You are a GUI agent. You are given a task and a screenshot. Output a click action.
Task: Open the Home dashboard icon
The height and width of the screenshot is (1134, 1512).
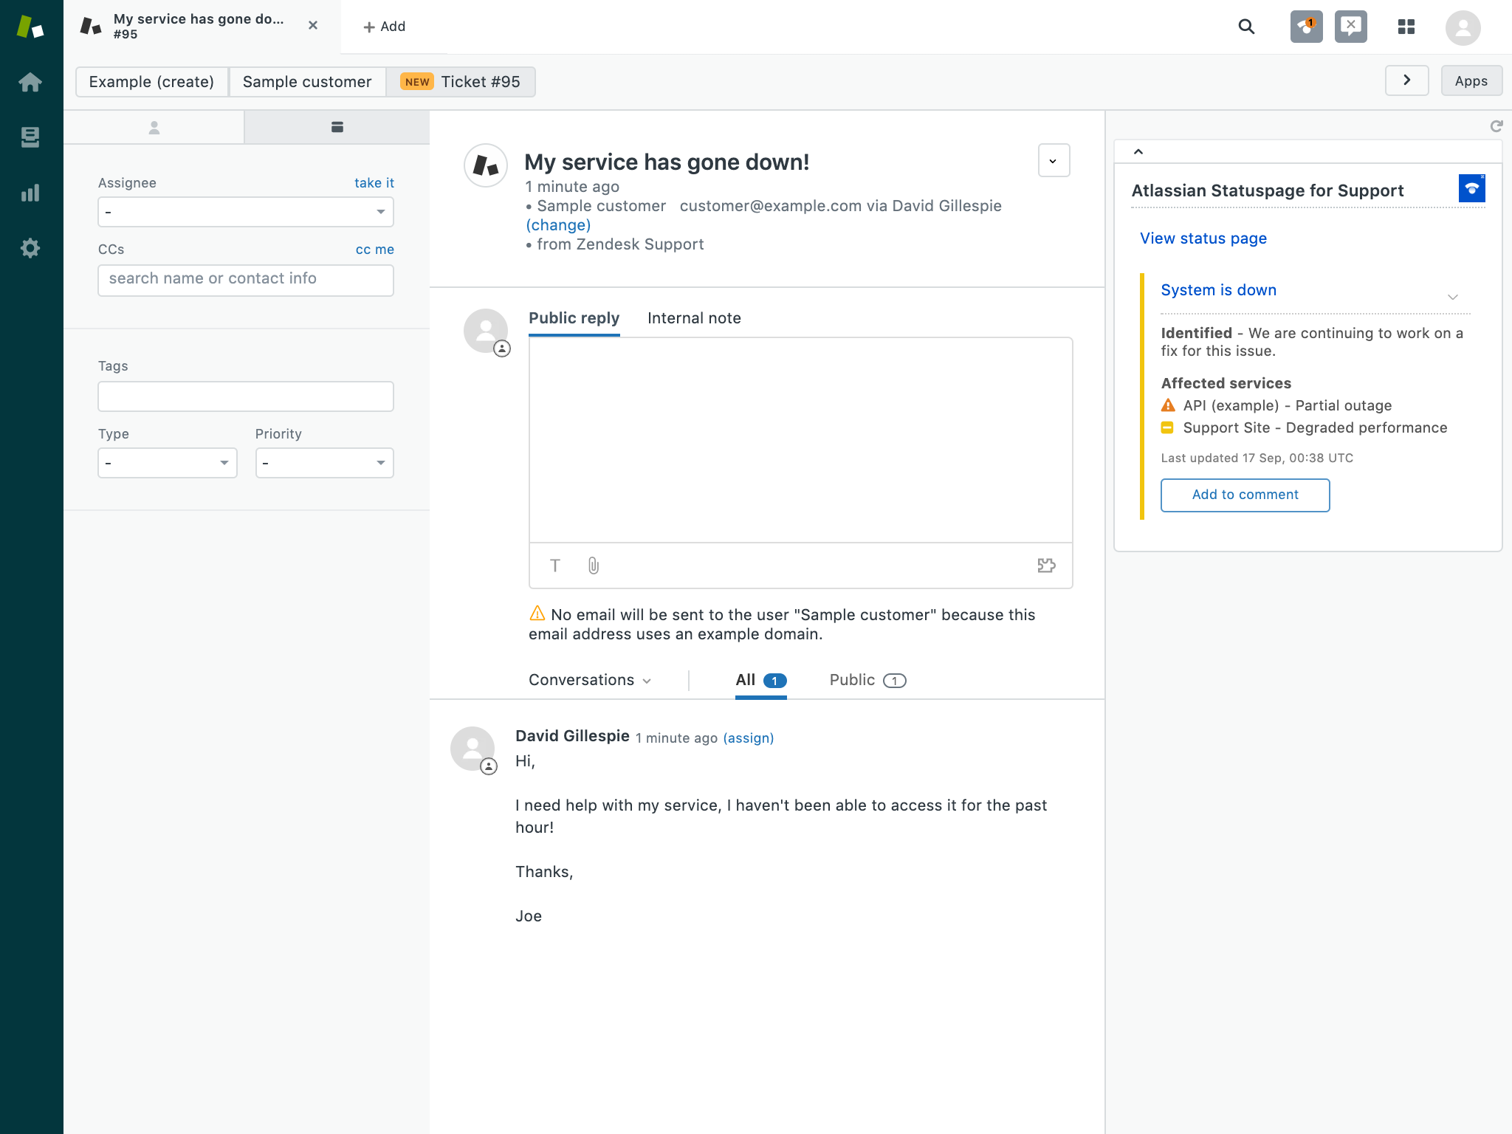30,82
